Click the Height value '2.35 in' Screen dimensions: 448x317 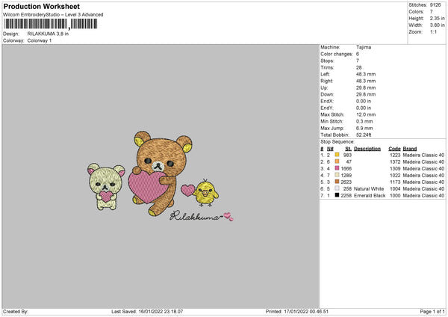point(437,18)
